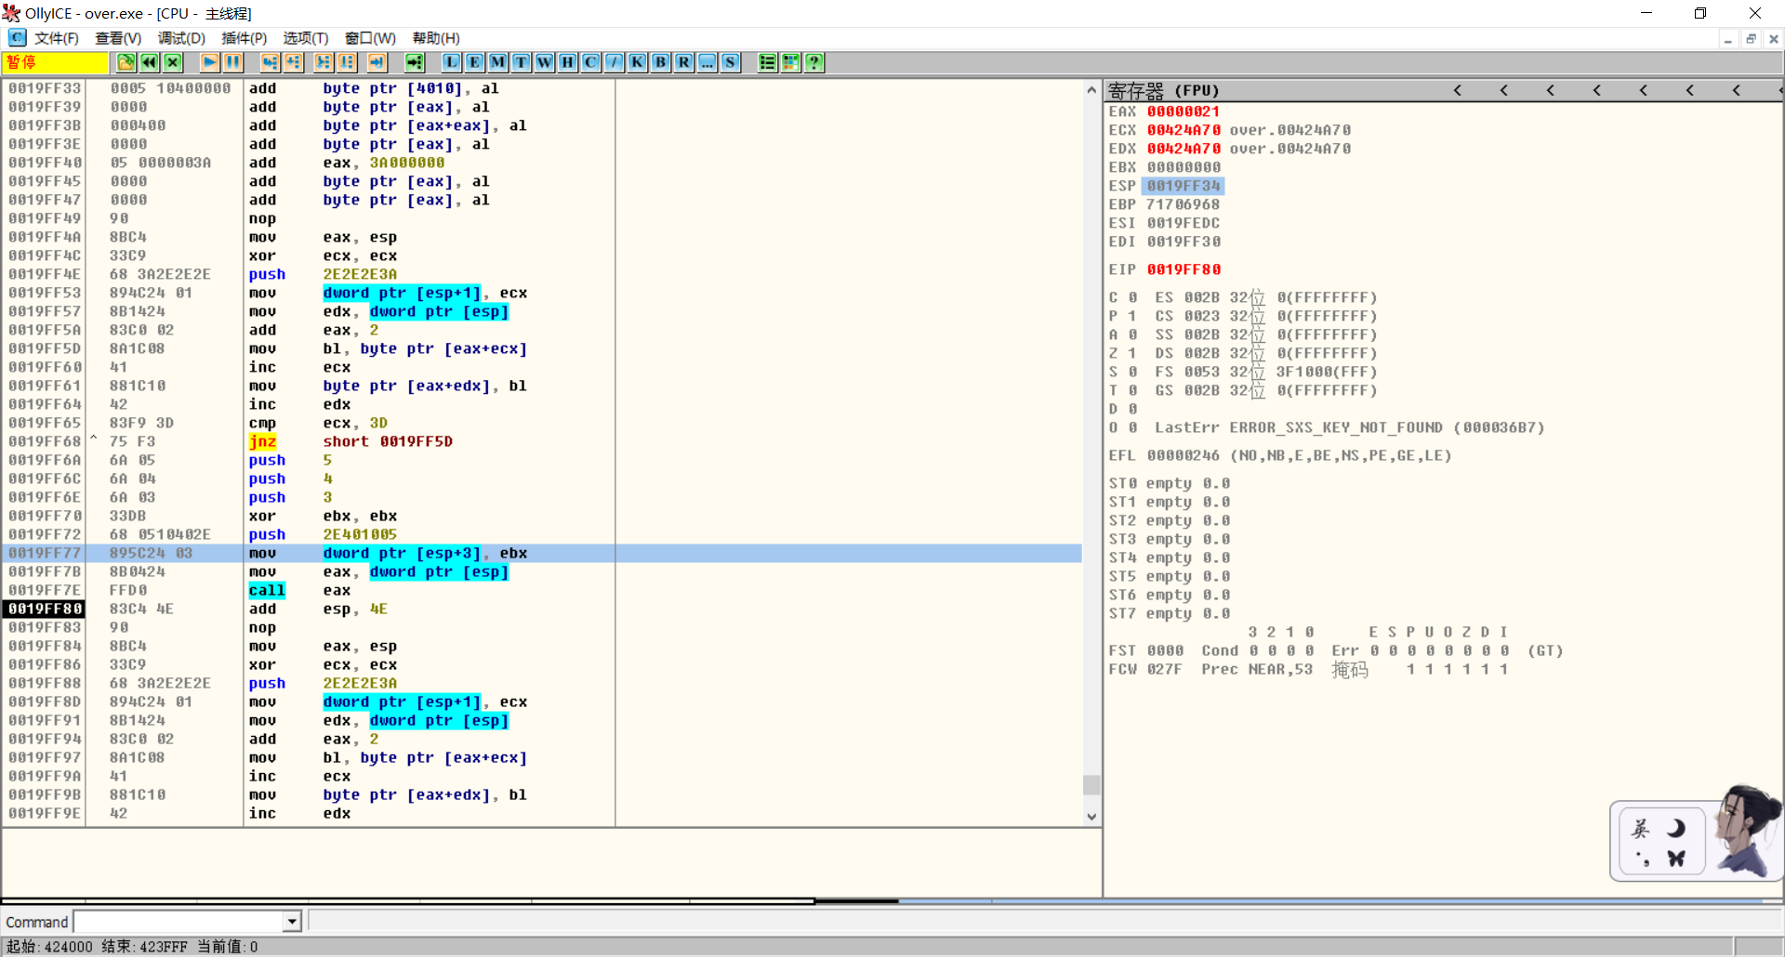Click the Pause execution toolbar icon
The height and width of the screenshot is (957, 1785).
click(232, 62)
